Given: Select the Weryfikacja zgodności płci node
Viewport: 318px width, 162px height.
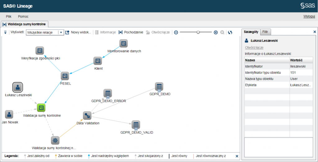Looking at the screenshot, I should (x=40, y=51).
